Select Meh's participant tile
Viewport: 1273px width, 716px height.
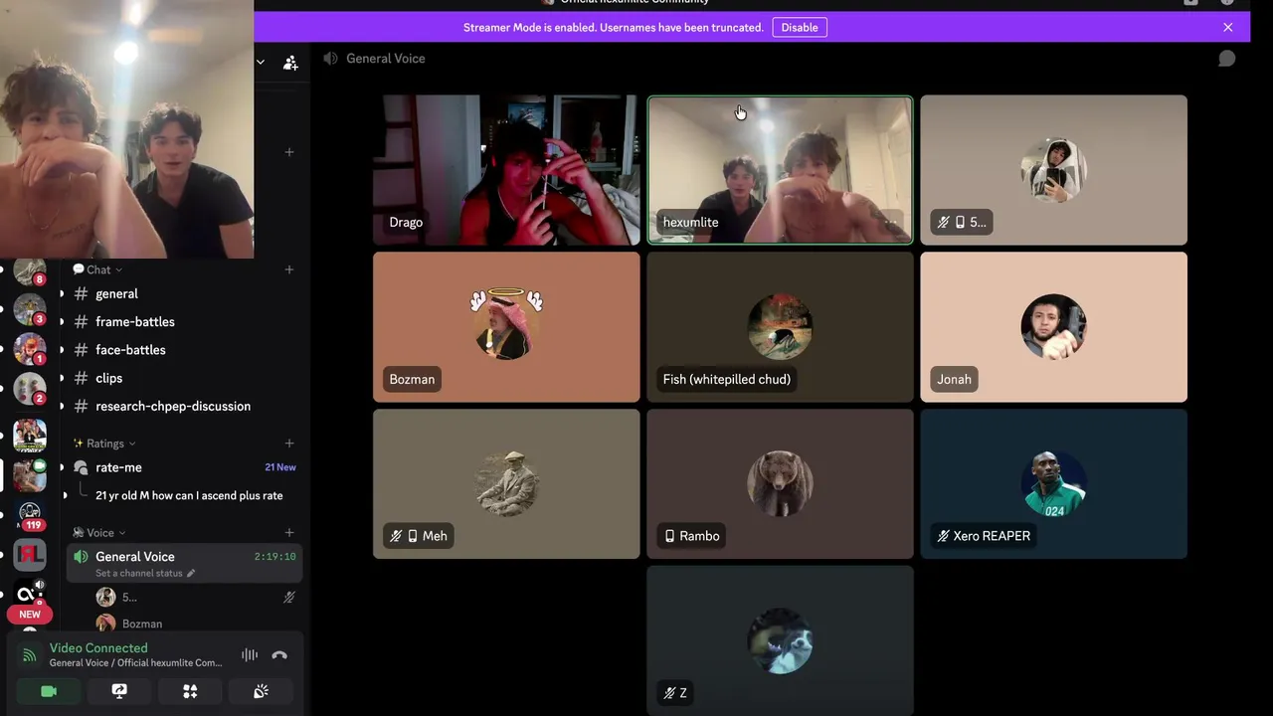pyautogui.click(x=506, y=484)
